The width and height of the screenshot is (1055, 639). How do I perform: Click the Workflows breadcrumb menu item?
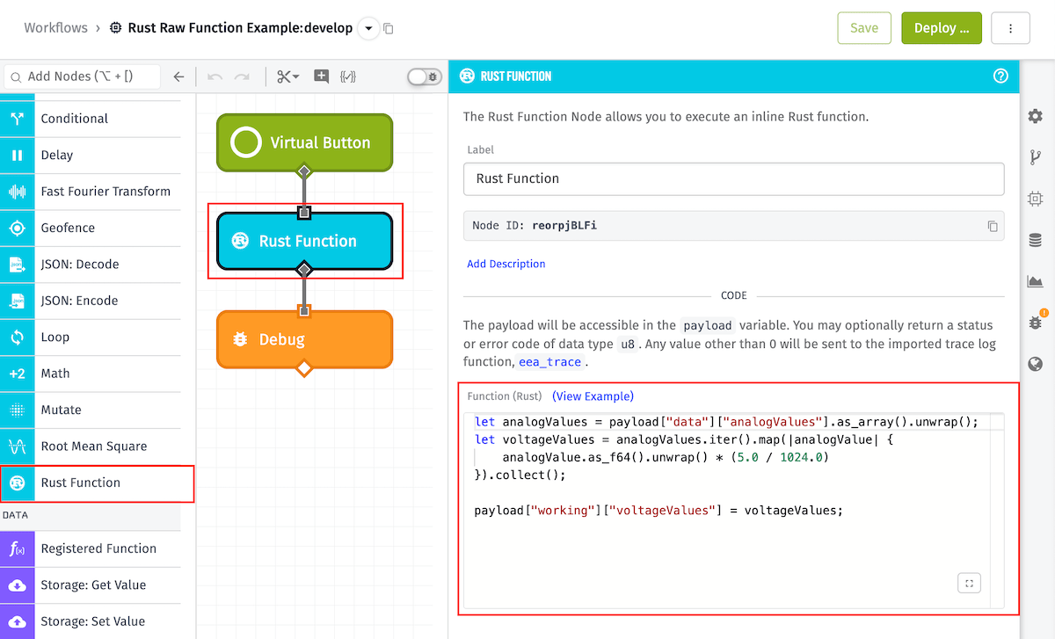tap(55, 27)
